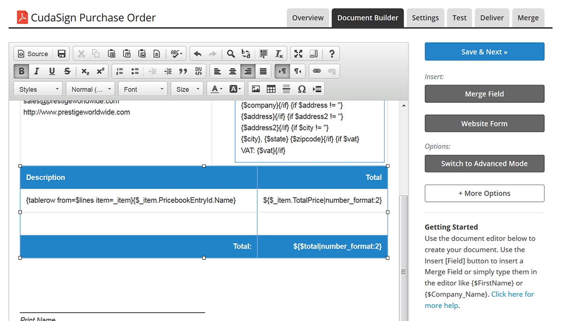Expand the + More Options button

click(485, 193)
